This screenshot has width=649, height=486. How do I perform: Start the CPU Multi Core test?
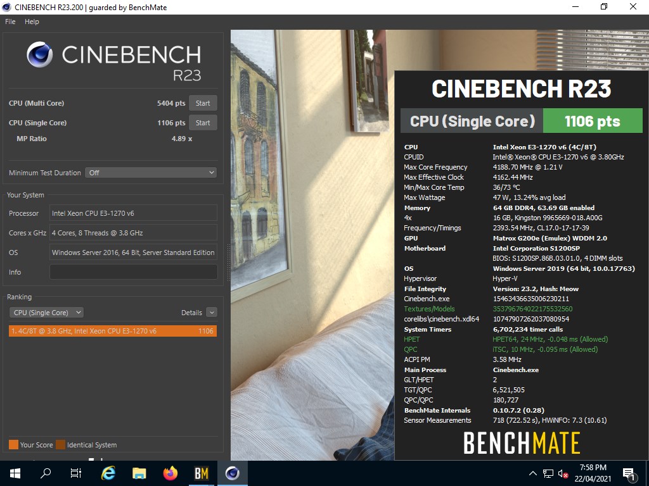tap(203, 103)
